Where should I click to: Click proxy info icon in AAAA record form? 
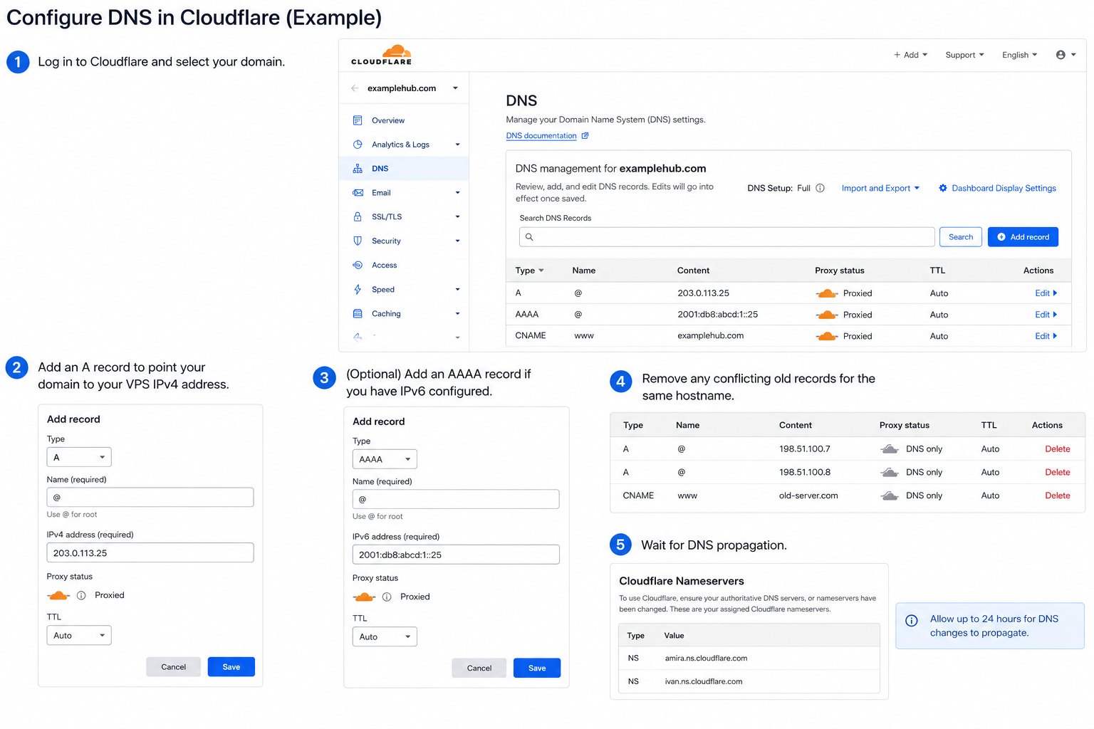[x=387, y=597]
